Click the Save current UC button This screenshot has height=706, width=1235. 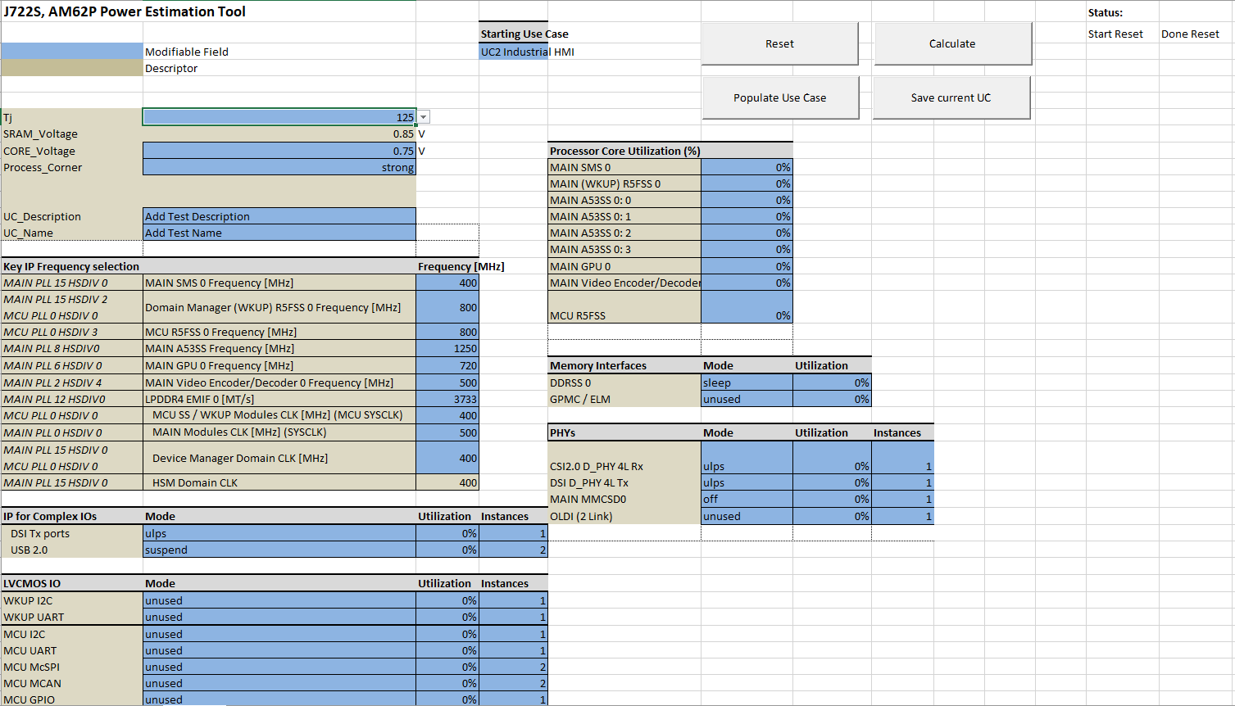pos(951,97)
